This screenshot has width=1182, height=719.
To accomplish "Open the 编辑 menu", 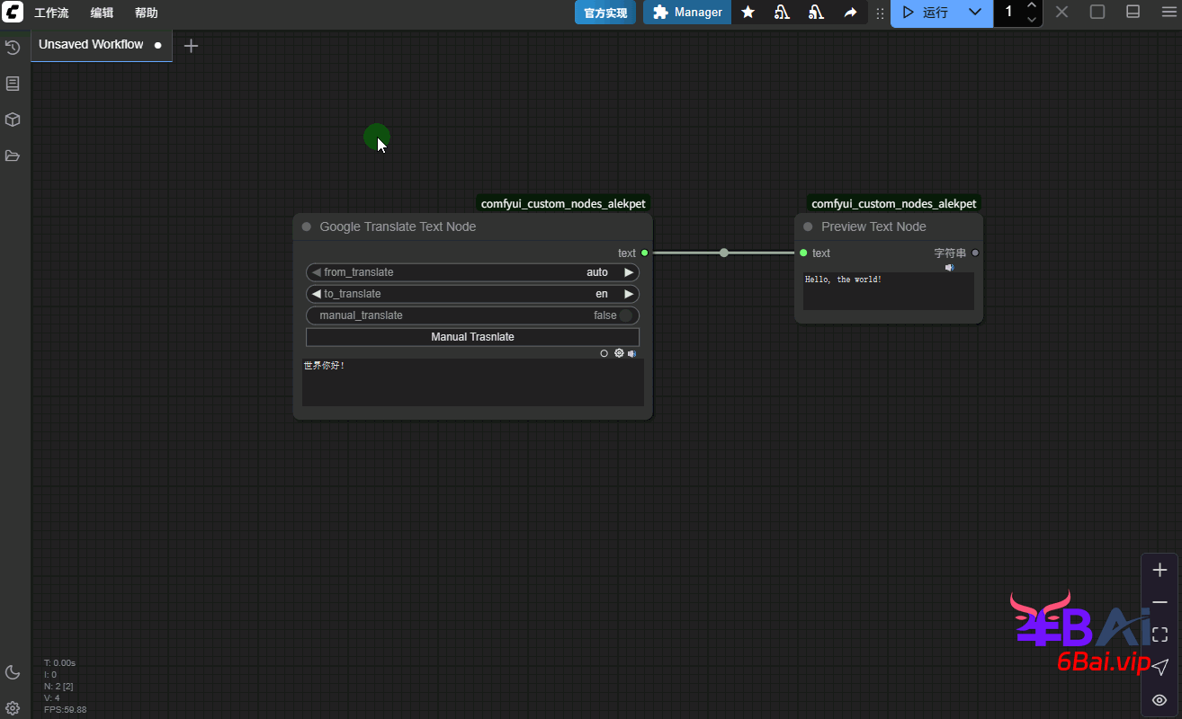I will tap(102, 13).
